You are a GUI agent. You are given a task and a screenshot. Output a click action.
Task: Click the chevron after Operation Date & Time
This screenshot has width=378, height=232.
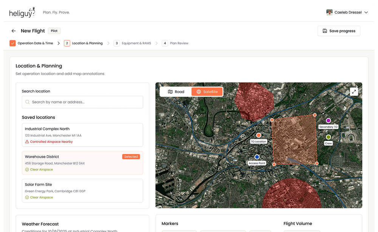pos(59,43)
